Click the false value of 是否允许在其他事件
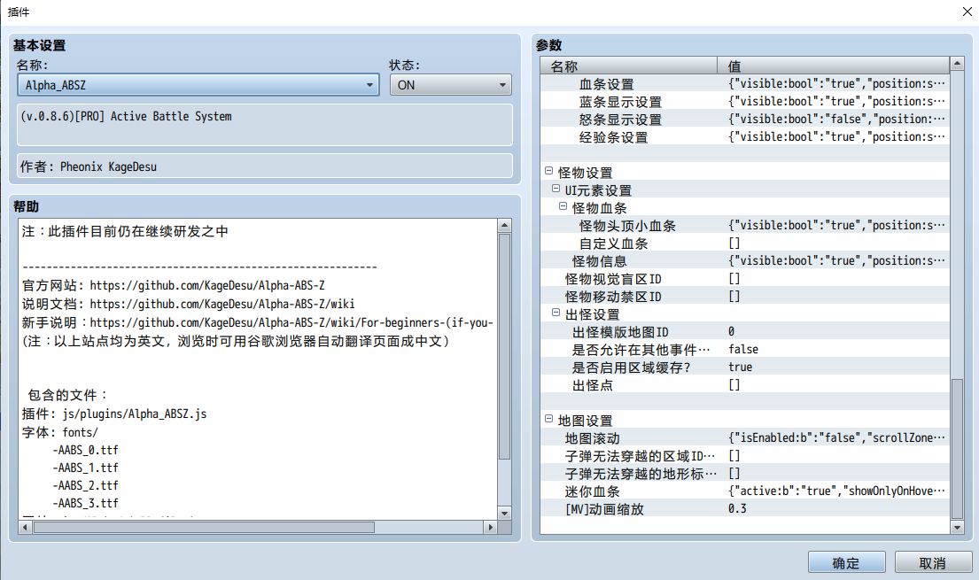The width and height of the screenshot is (979, 580). 743,349
